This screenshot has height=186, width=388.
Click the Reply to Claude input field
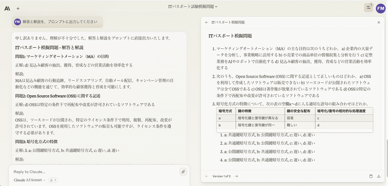click(x=94, y=172)
